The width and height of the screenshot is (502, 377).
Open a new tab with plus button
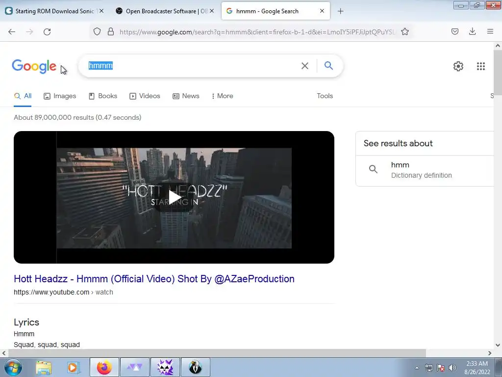pos(341,11)
